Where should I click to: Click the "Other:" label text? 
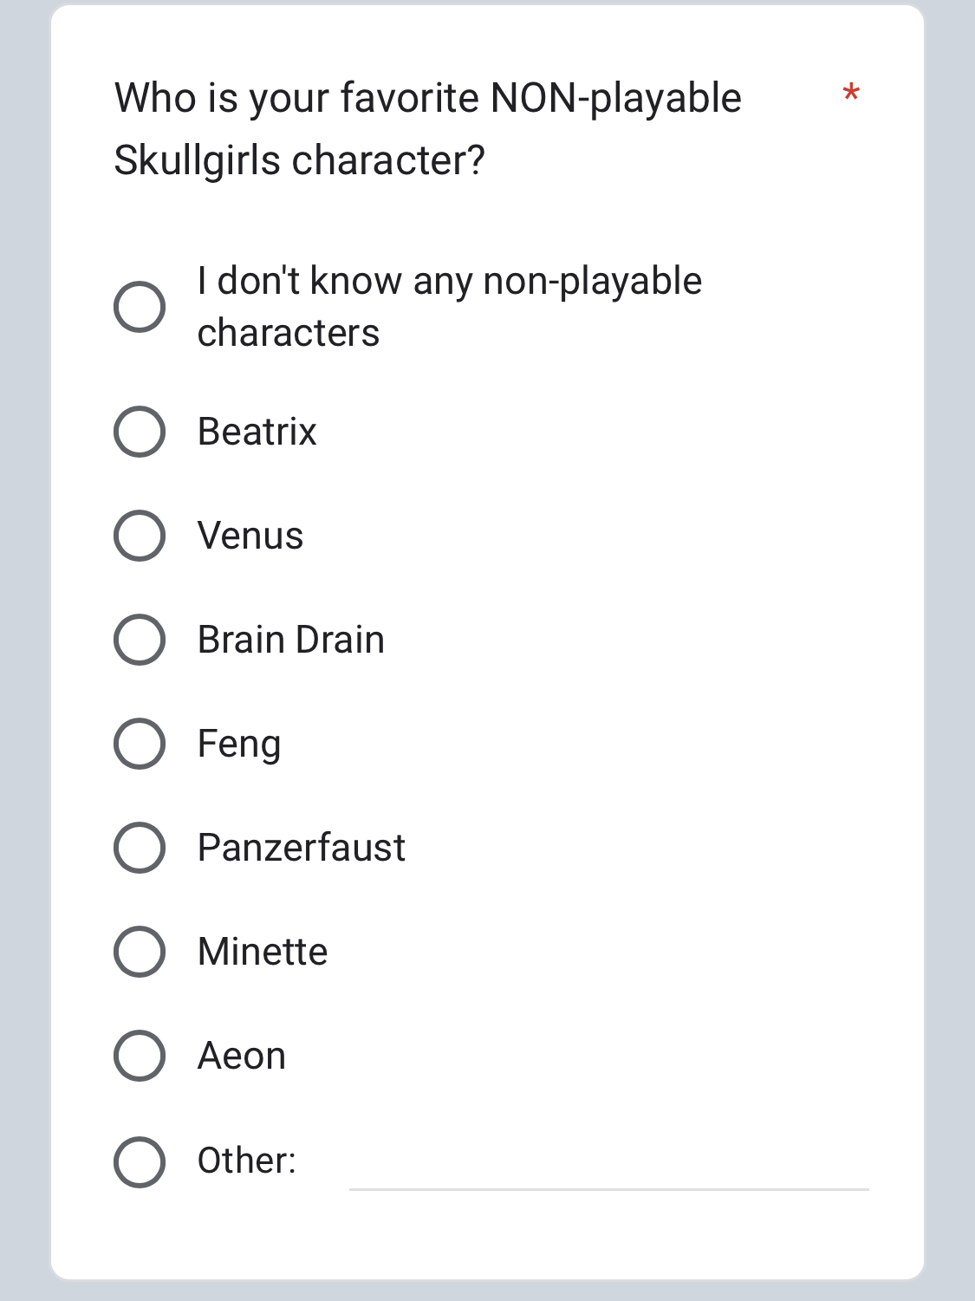tap(247, 1161)
